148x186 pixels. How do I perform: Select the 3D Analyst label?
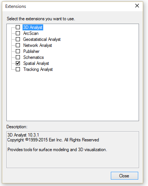33,27
